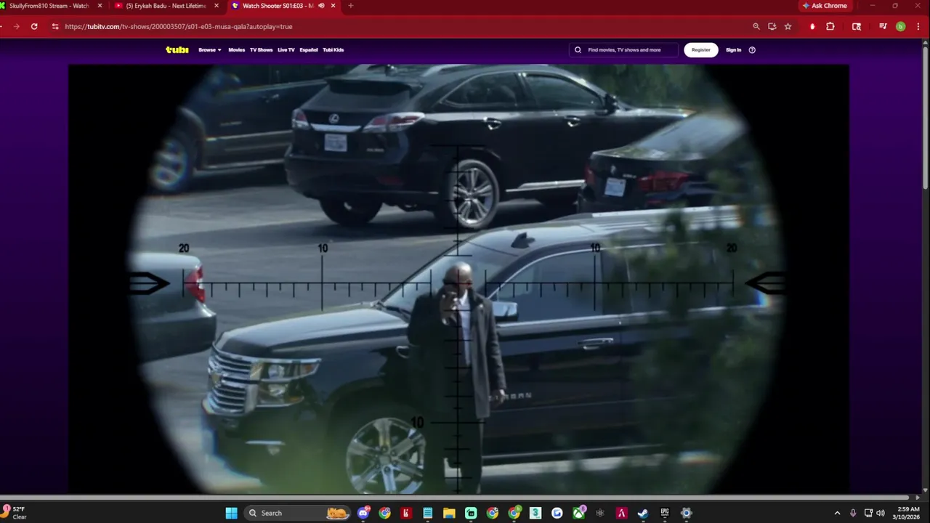
Task: Click the zoom magnifier icon in address bar
Action: 756,26
